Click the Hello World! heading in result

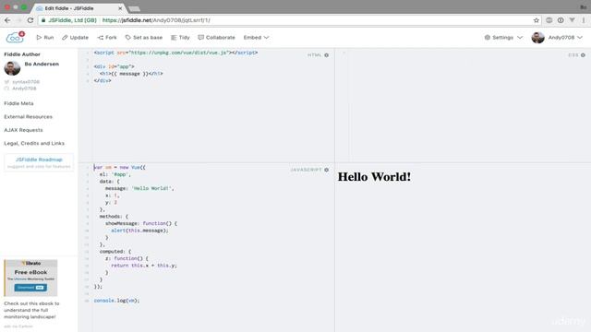coord(374,177)
